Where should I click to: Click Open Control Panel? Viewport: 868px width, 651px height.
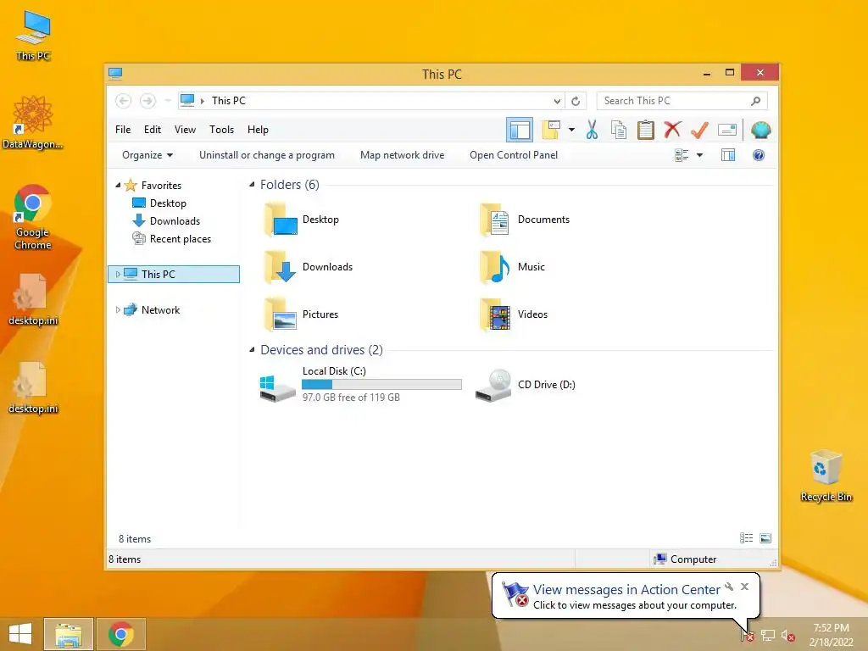[x=514, y=155]
